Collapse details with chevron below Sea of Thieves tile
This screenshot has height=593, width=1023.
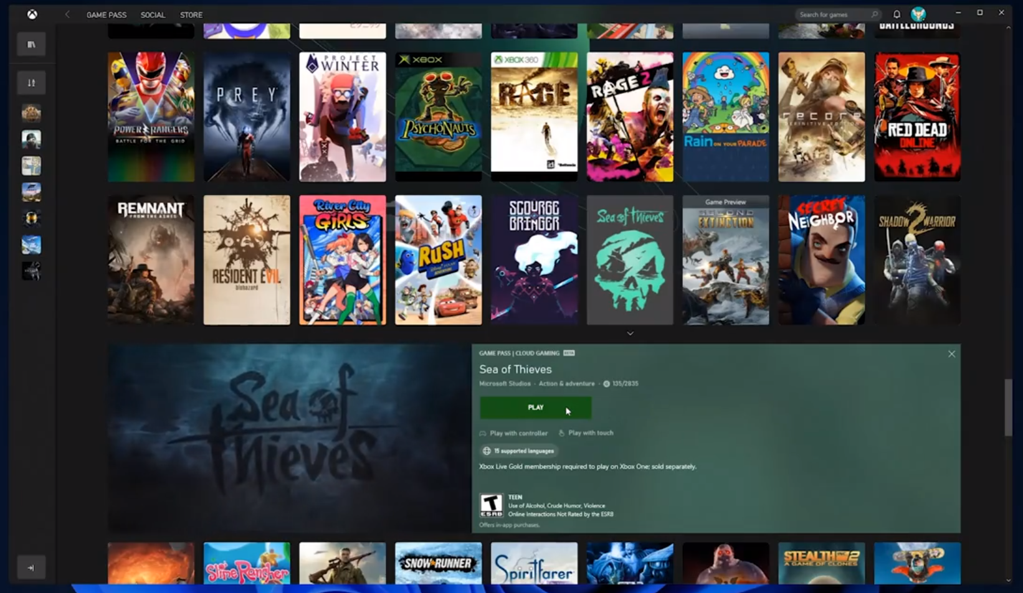[630, 334]
